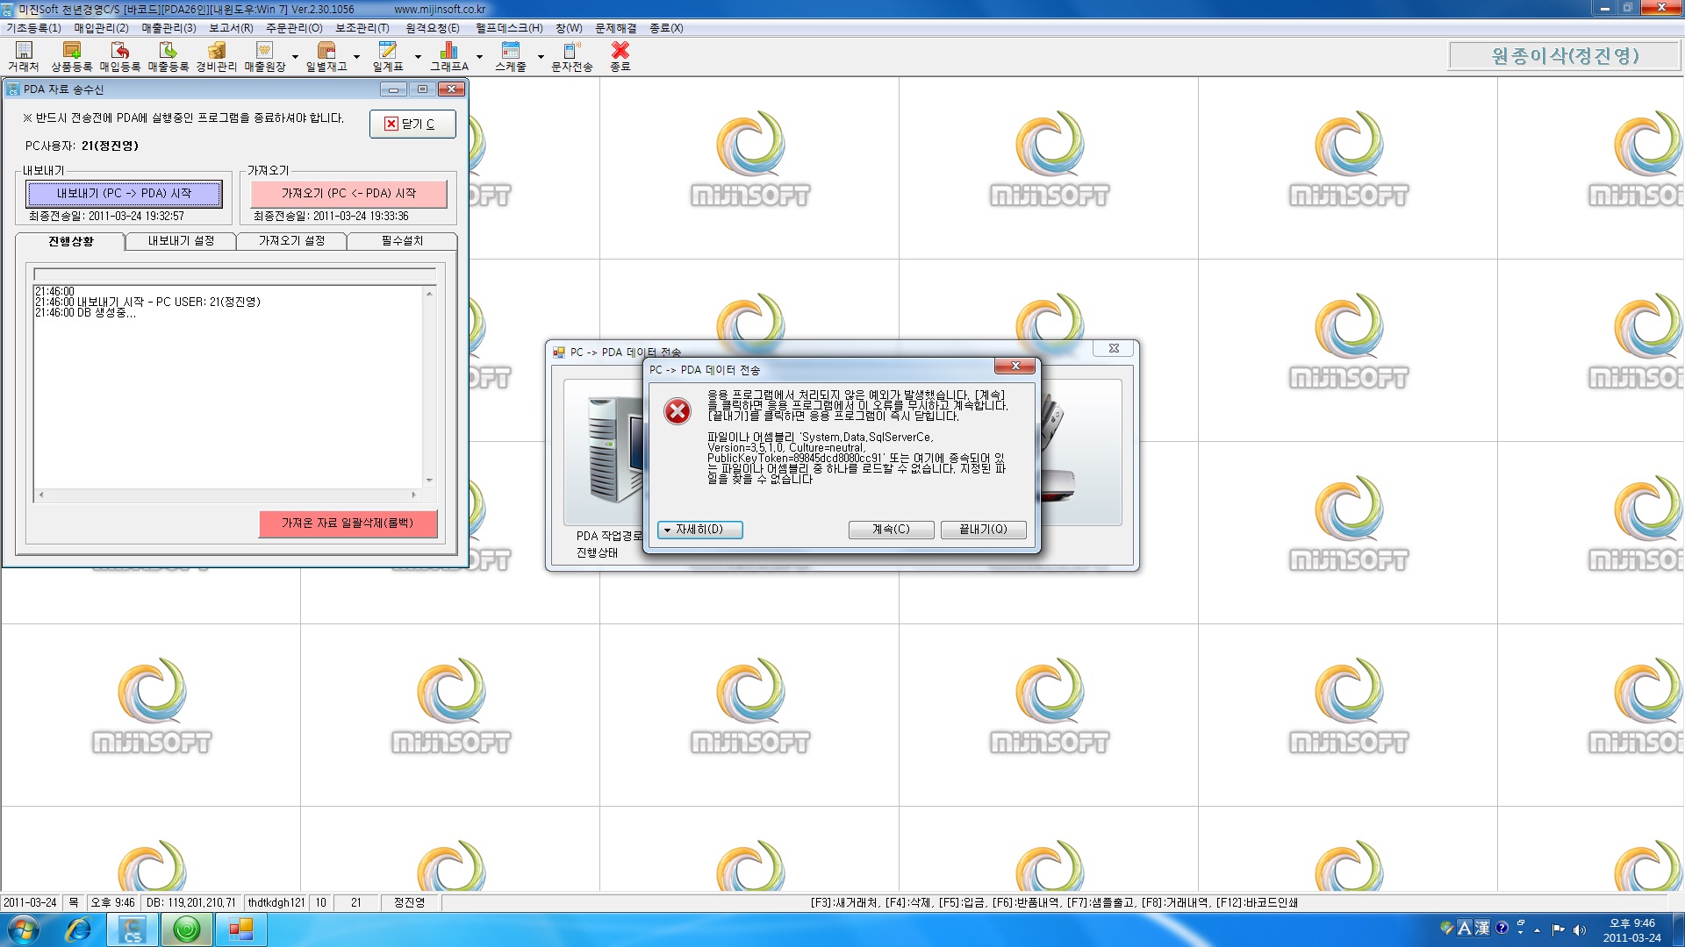Image resolution: width=1685 pixels, height=947 pixels.
Task: Open the 경비관리 coins icon
Action: pos(217,56)
